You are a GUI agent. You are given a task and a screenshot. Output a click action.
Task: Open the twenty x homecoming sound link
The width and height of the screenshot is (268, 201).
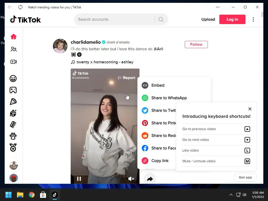coord(102,62)
